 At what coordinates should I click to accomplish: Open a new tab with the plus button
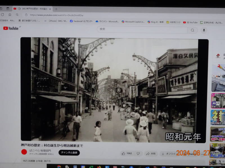click(x=56, y=9)
